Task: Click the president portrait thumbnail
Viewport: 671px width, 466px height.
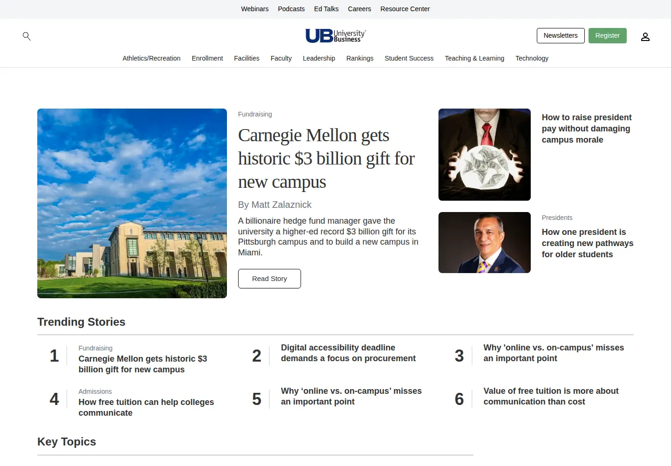Action: point(485,242)
